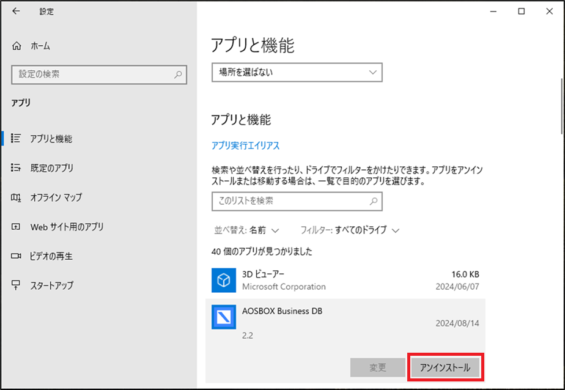This screenshot has width=565, height=390.
Task: Open the アプリ実行エイリアス link
Action: [245, 145]
